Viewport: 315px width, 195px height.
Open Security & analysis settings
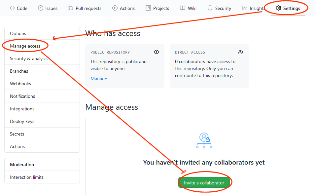click(29, 58)
